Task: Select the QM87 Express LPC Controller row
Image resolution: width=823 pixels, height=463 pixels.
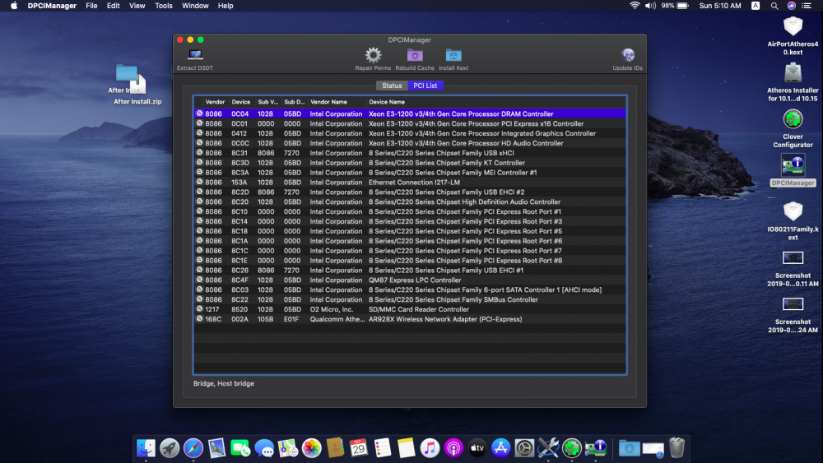Action: [410, 280]
